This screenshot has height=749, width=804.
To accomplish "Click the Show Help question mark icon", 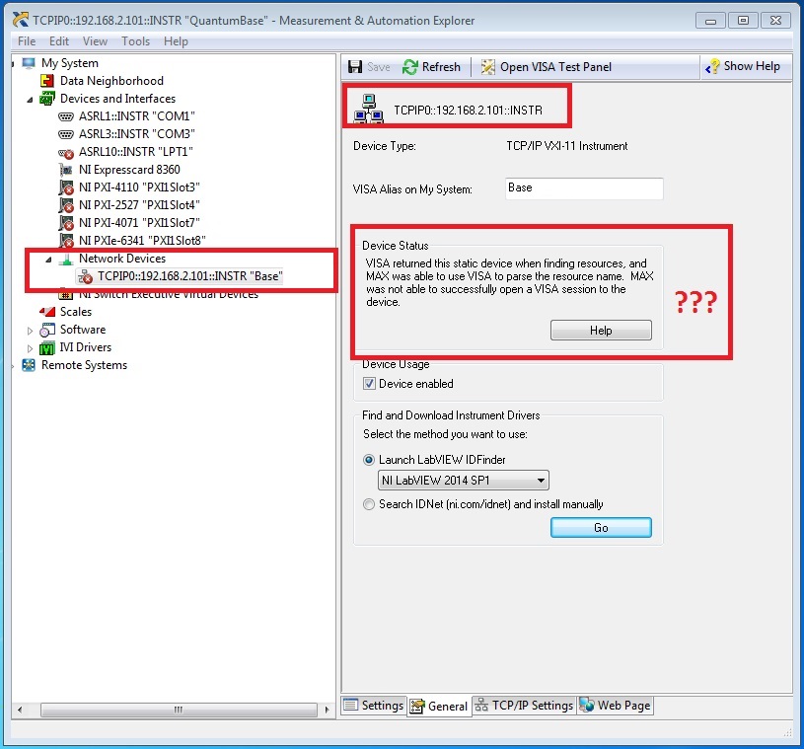I will 712,66.
